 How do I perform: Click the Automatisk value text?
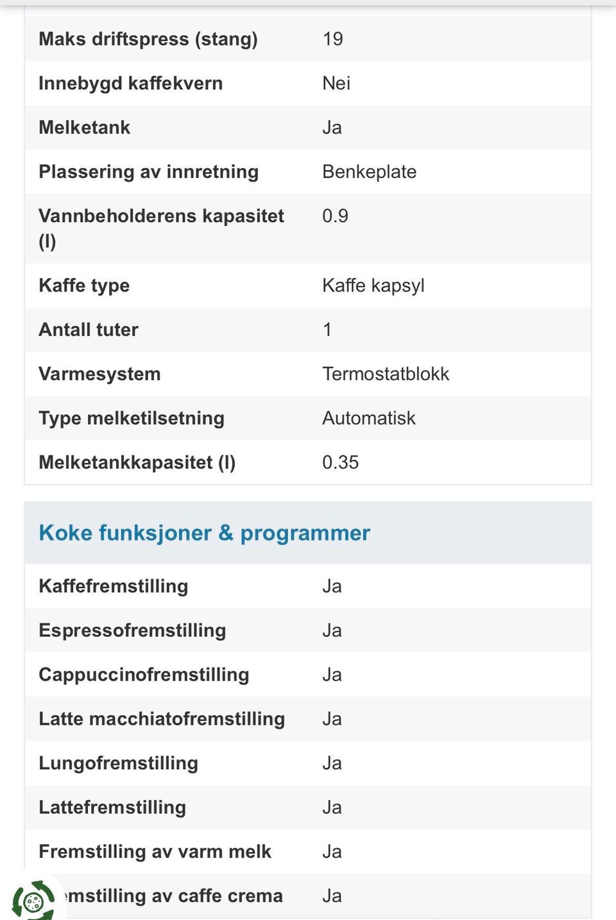(x=369, y=419)
